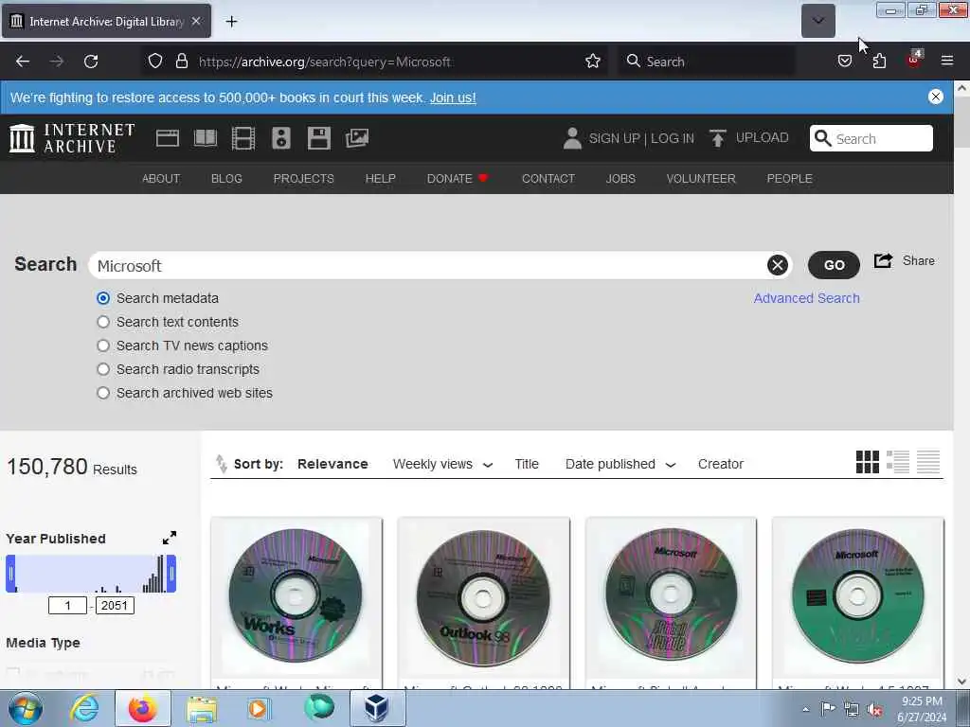Click the GO search button
Screen dimensions: 970x727
point(834,265)
